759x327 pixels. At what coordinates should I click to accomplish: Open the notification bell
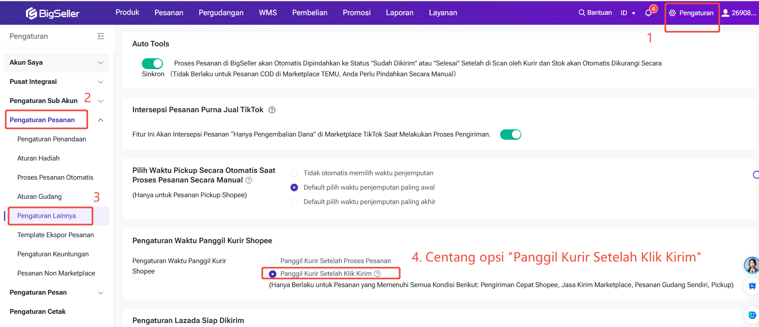point(648,13)
